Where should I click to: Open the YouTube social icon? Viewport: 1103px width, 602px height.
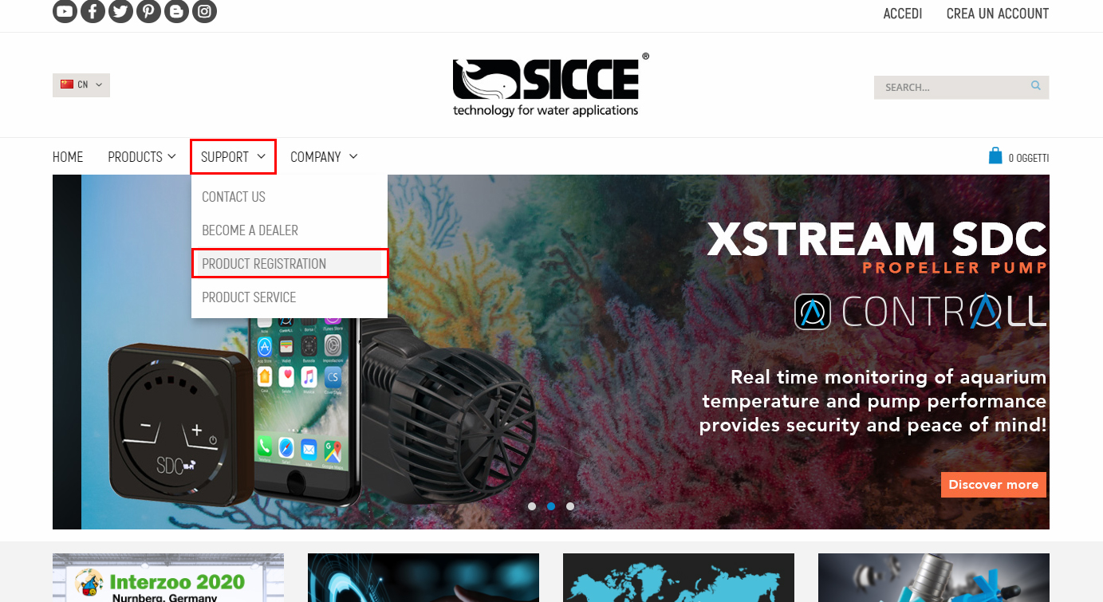[x=65, y=11]
